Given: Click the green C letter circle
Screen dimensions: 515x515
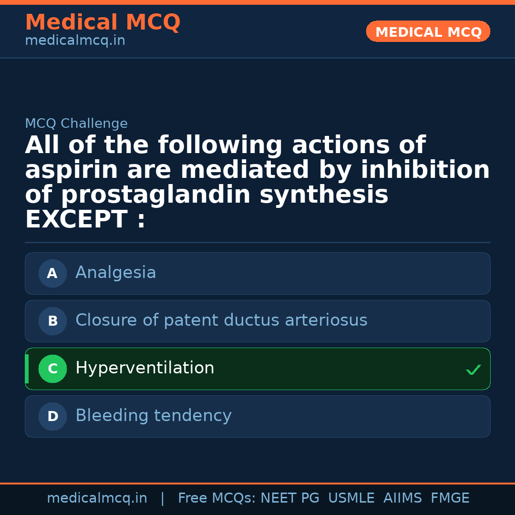Looking at the screenshot, I should click(x=52, y=369).
